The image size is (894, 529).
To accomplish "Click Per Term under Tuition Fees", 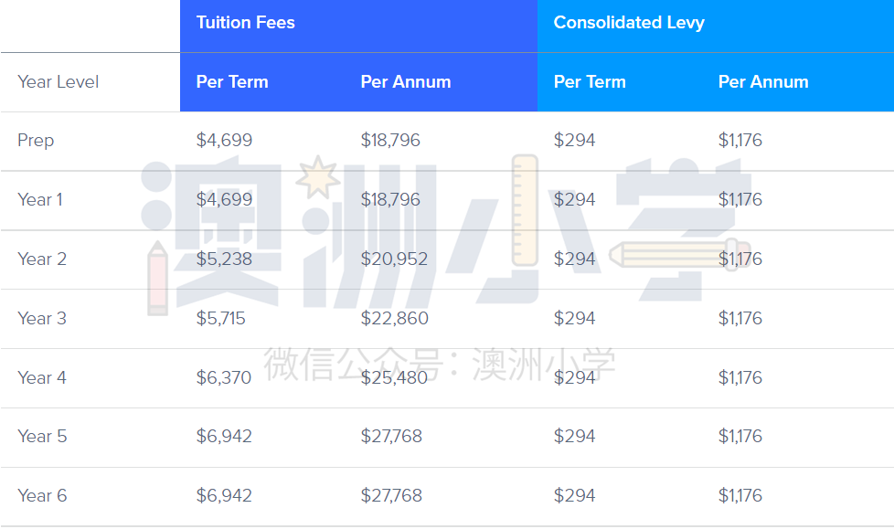I will tap(232, 82).
